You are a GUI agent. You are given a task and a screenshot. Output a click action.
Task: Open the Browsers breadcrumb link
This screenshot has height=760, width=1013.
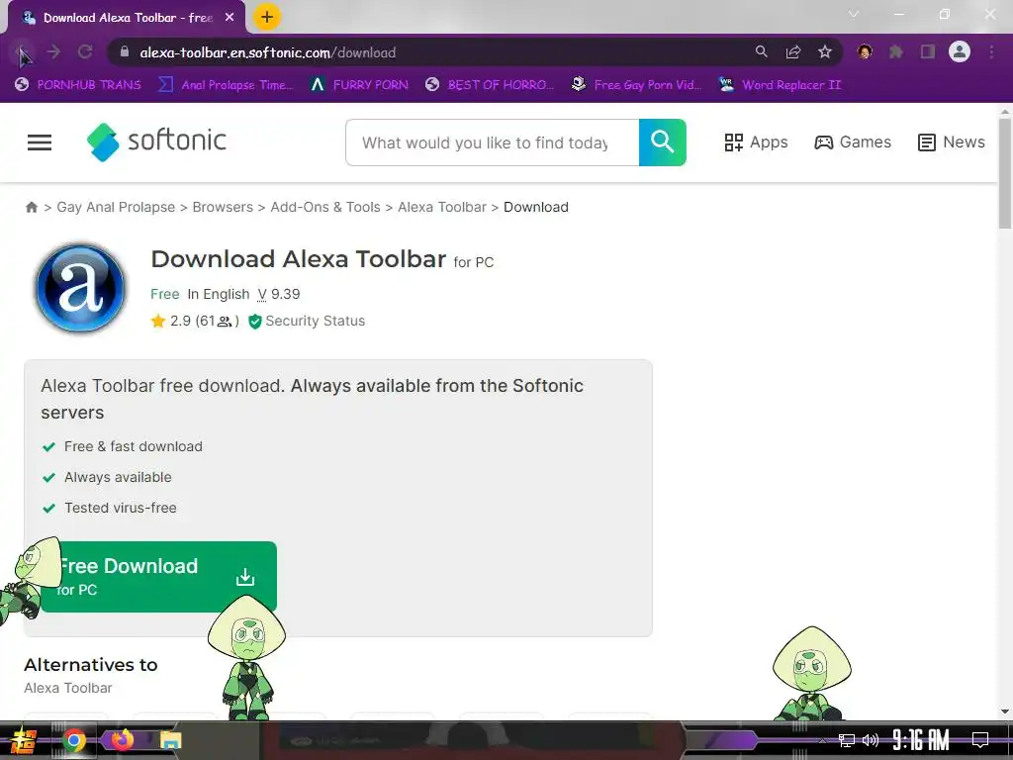pos(223,207)
